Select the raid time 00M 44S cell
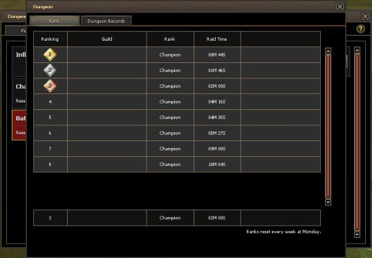Screen dimensions: 372x258 tap(217, 55)
